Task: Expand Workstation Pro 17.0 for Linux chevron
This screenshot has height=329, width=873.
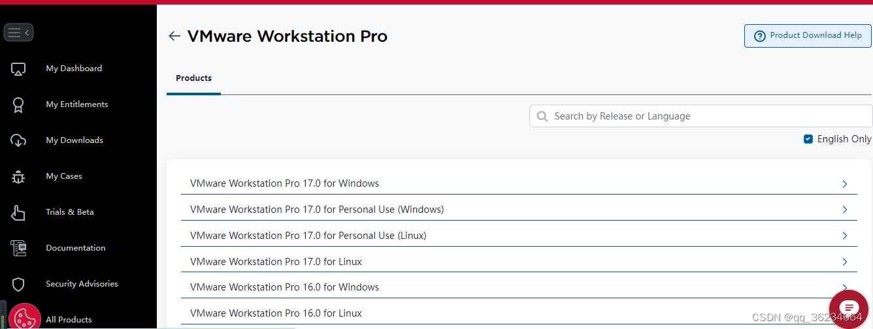Action: coord(845,262)
